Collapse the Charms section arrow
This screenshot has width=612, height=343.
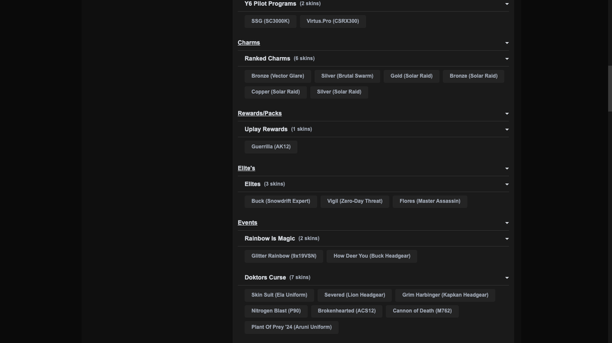pyautogui.click(x=507, y=43)
